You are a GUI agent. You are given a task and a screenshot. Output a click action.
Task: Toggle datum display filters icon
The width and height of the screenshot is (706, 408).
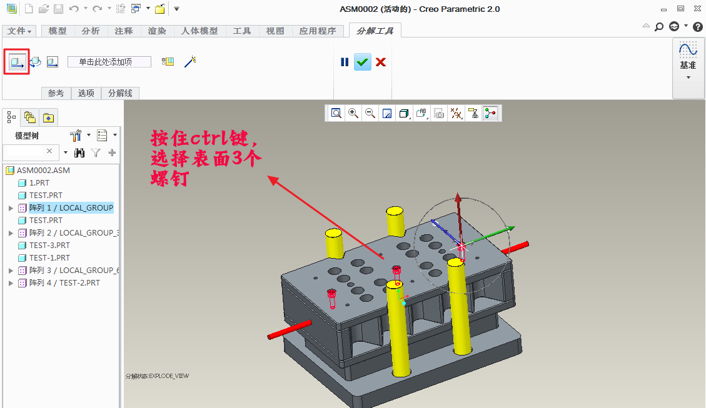[x=456, y=113]
